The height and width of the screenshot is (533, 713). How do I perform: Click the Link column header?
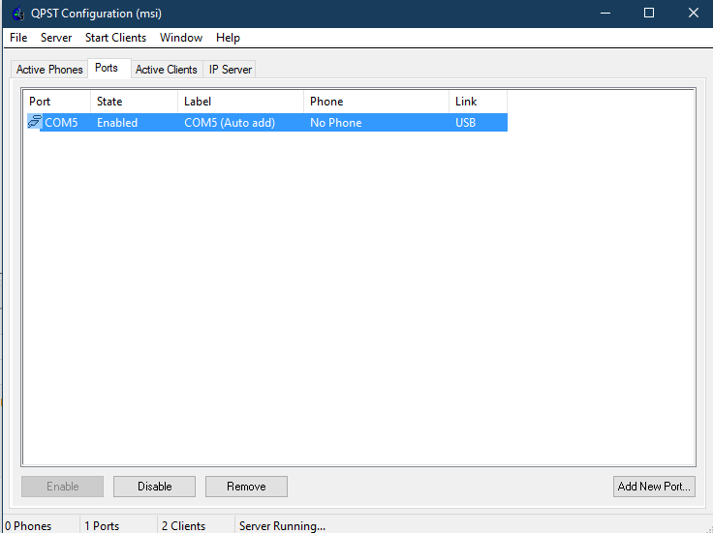coord(478,102)
